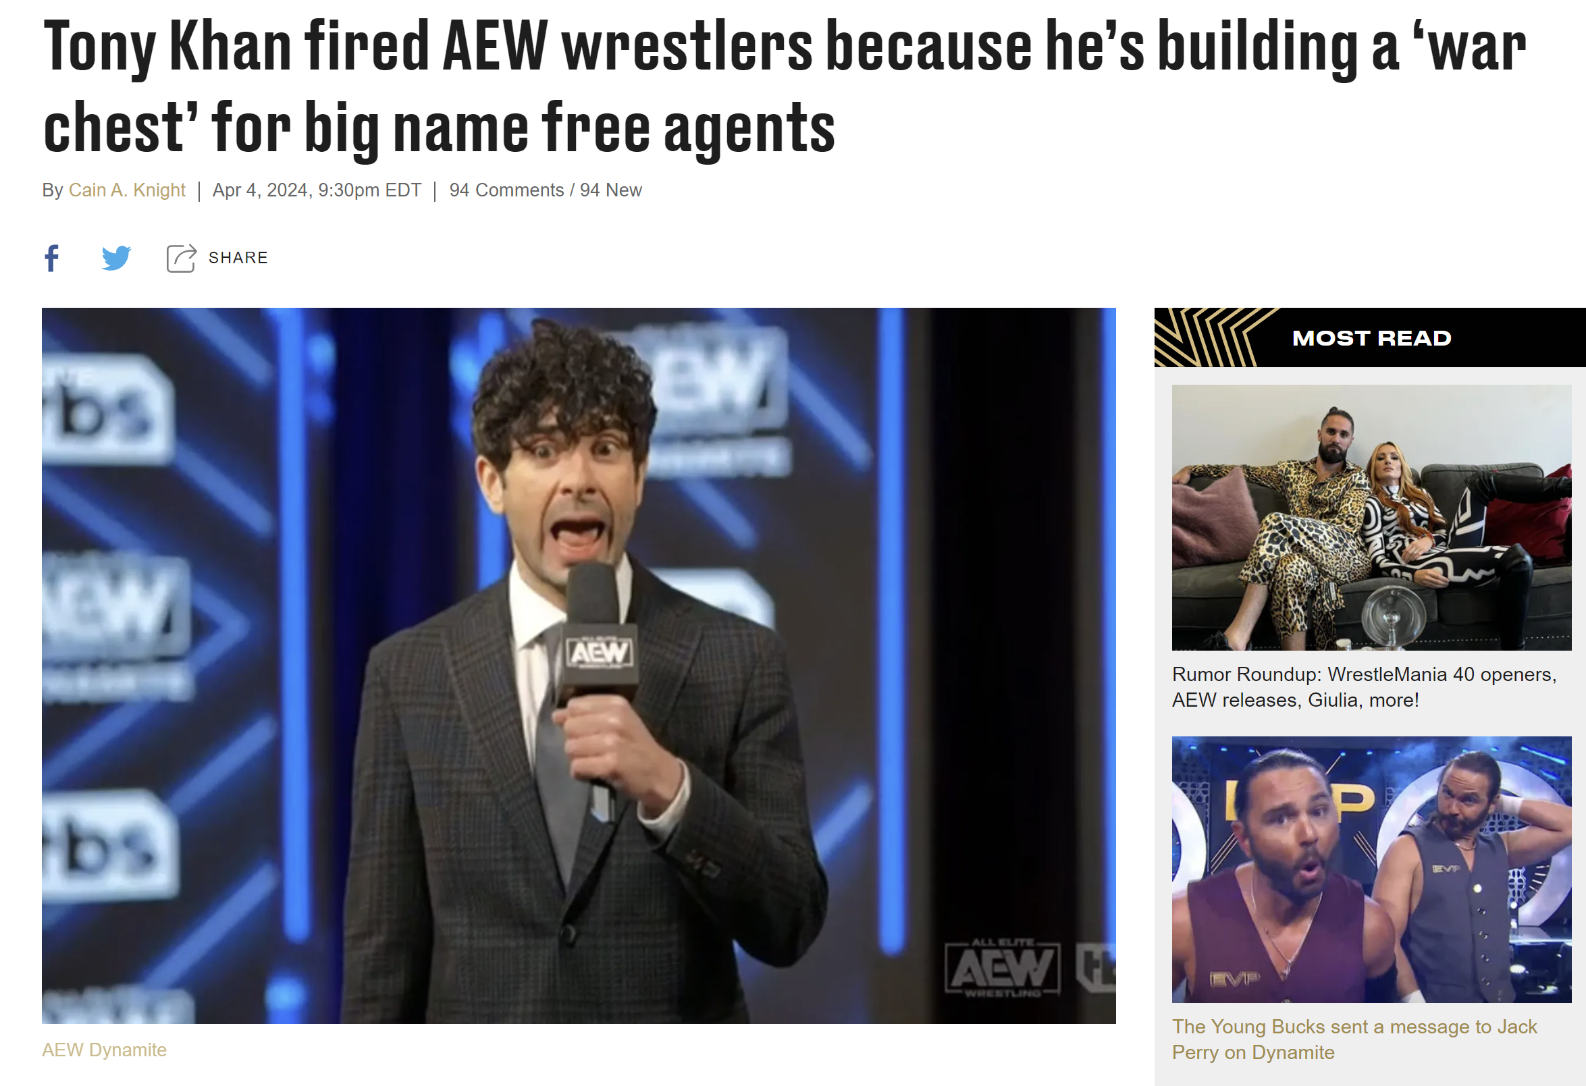
Task: Click the main Tony Khan article image
Action: tap(579, 665)
